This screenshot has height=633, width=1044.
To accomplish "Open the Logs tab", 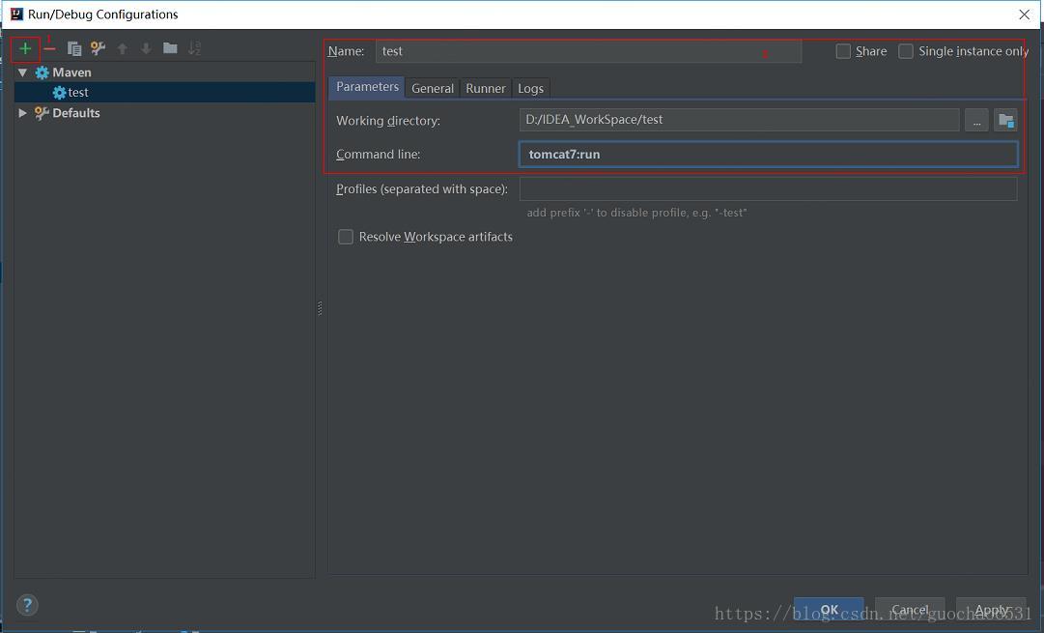I will coord(530,88).
